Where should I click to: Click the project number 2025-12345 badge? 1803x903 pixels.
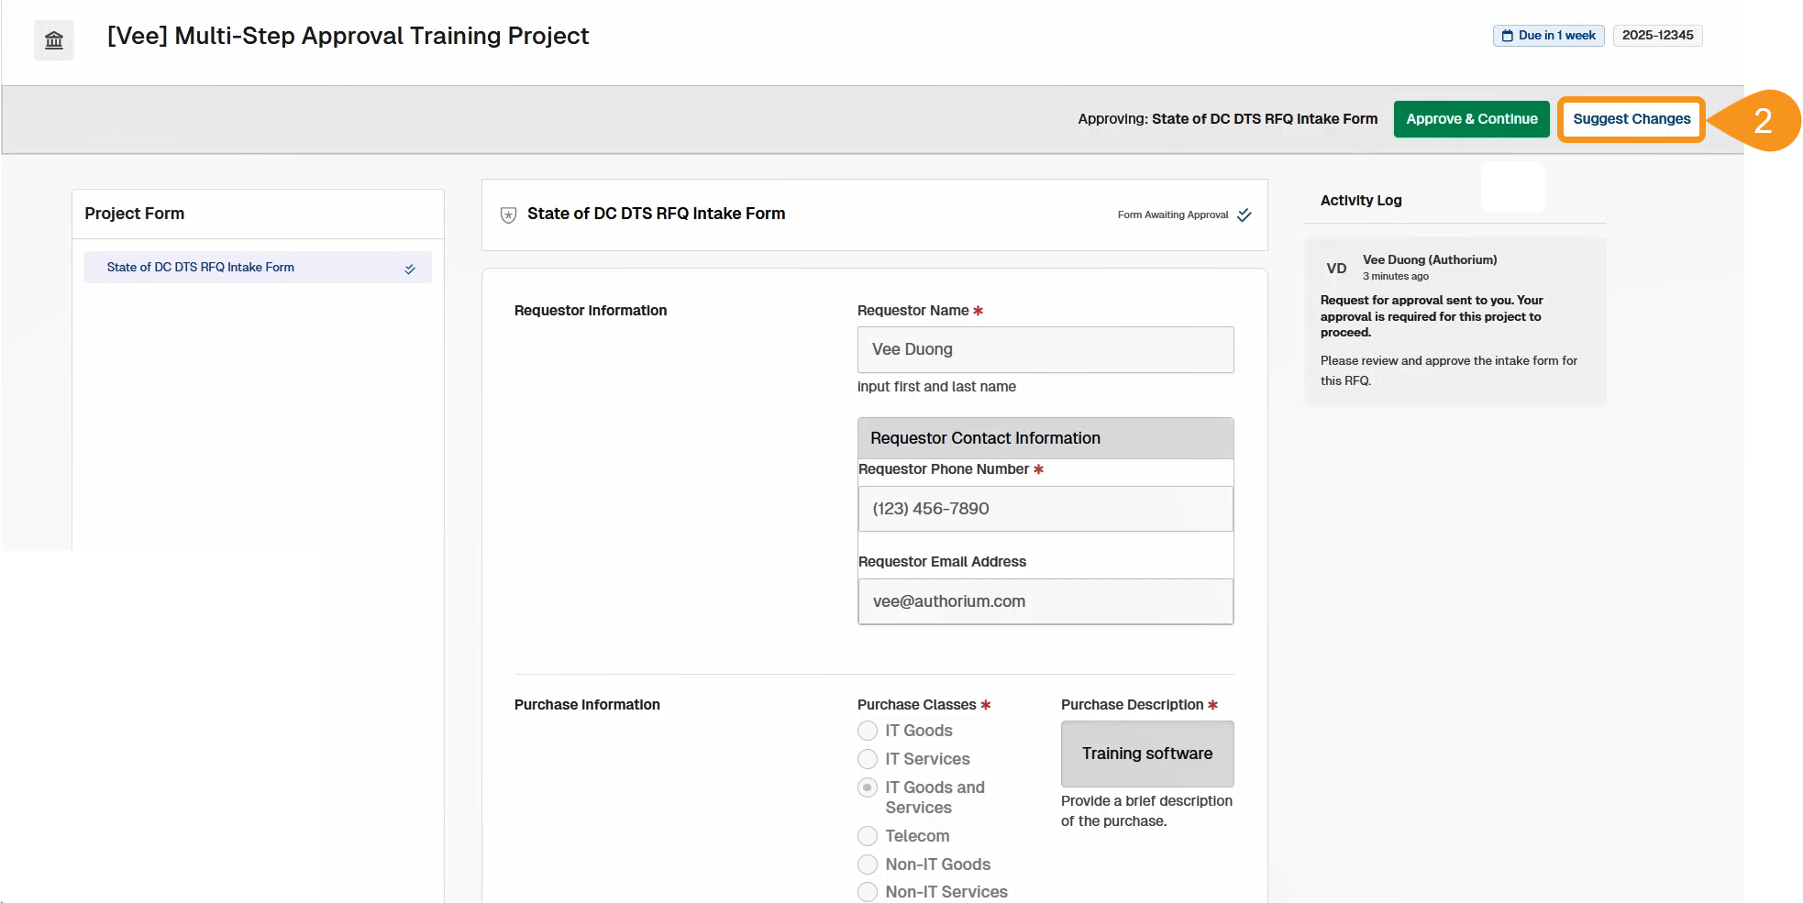pyautogui.click(x=1657, y=36)
